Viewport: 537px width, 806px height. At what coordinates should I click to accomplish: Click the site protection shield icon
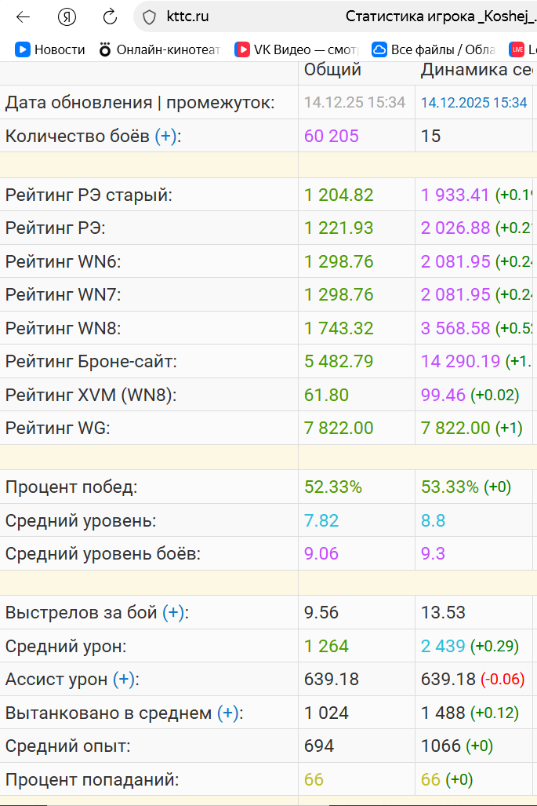(150, 16)
